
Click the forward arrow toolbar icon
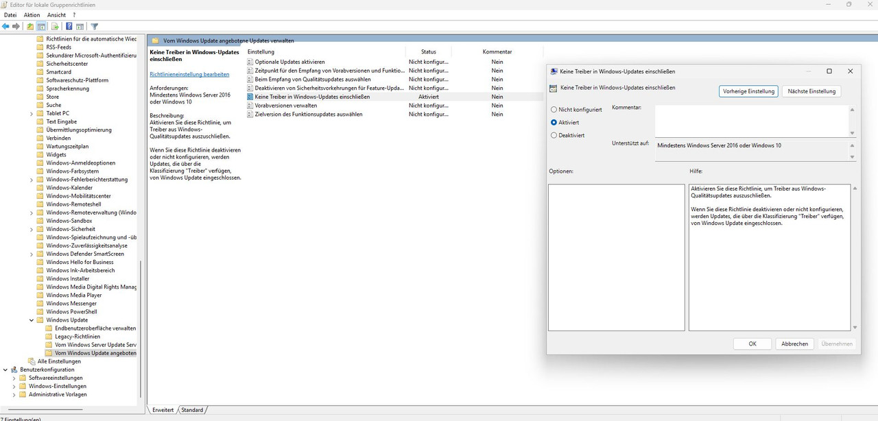tap(16, 27)
